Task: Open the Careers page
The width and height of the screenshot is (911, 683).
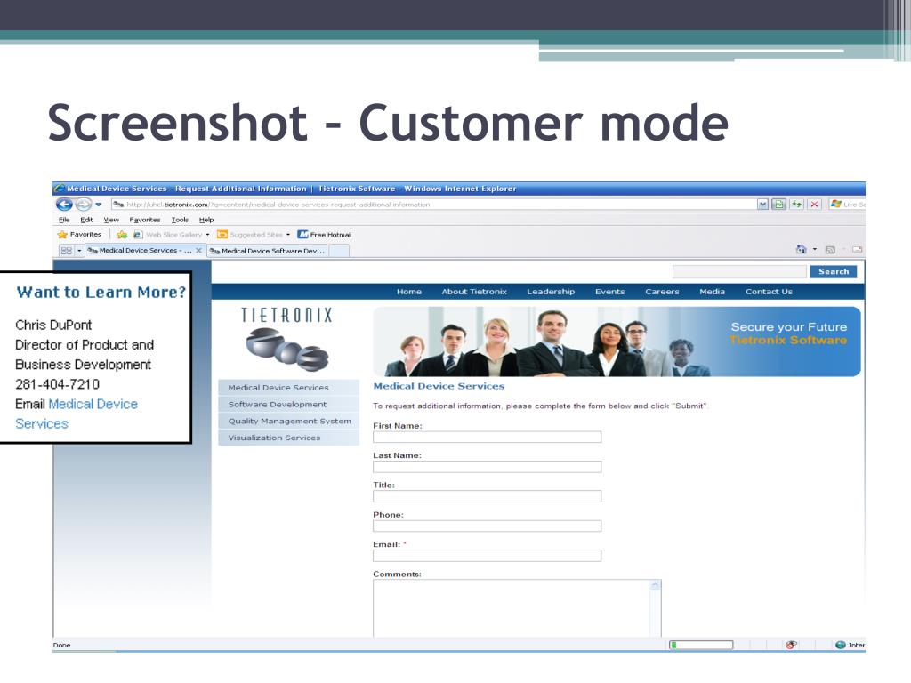Action: pos(662,292)
